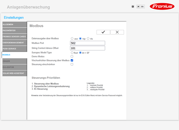This screenshot has width=179, height=130.
Task: Open the ALLGEMEIN settings tab
Action: [15, 24]
